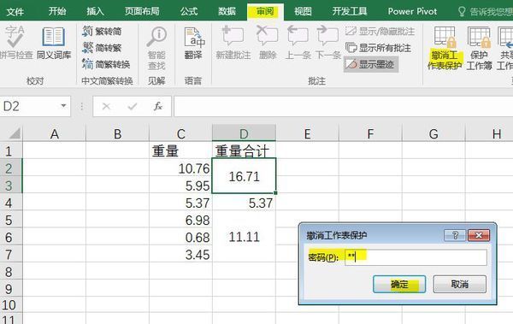The width and height of the screenshot is (513, 324).
Task: Delete comment using 删除 icon
Action: click(268, 43)
